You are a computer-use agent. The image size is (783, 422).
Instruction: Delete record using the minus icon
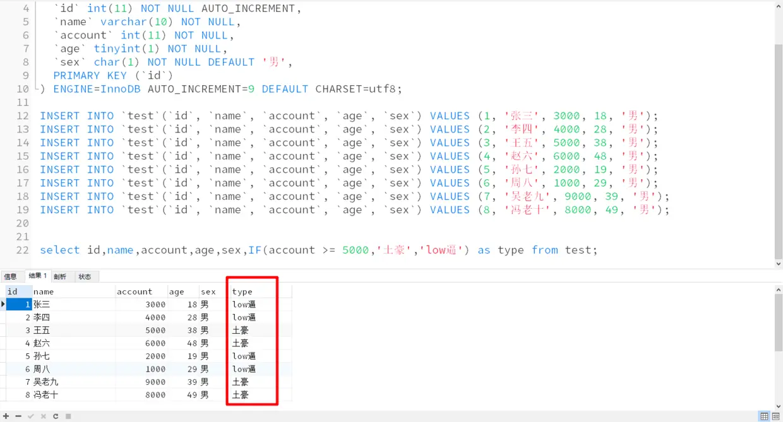18,416
